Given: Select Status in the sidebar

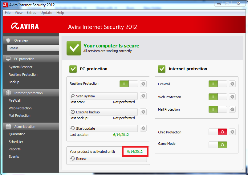Looking at the screenshot, I should pos(33,48).
